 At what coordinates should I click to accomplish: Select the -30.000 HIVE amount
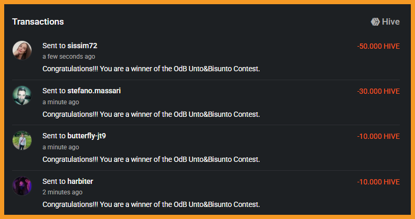(x=378, y=91)
